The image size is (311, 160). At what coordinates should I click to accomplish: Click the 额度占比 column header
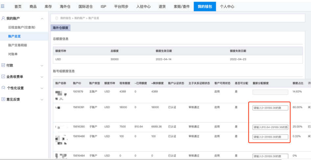click(x=298, y=83)
